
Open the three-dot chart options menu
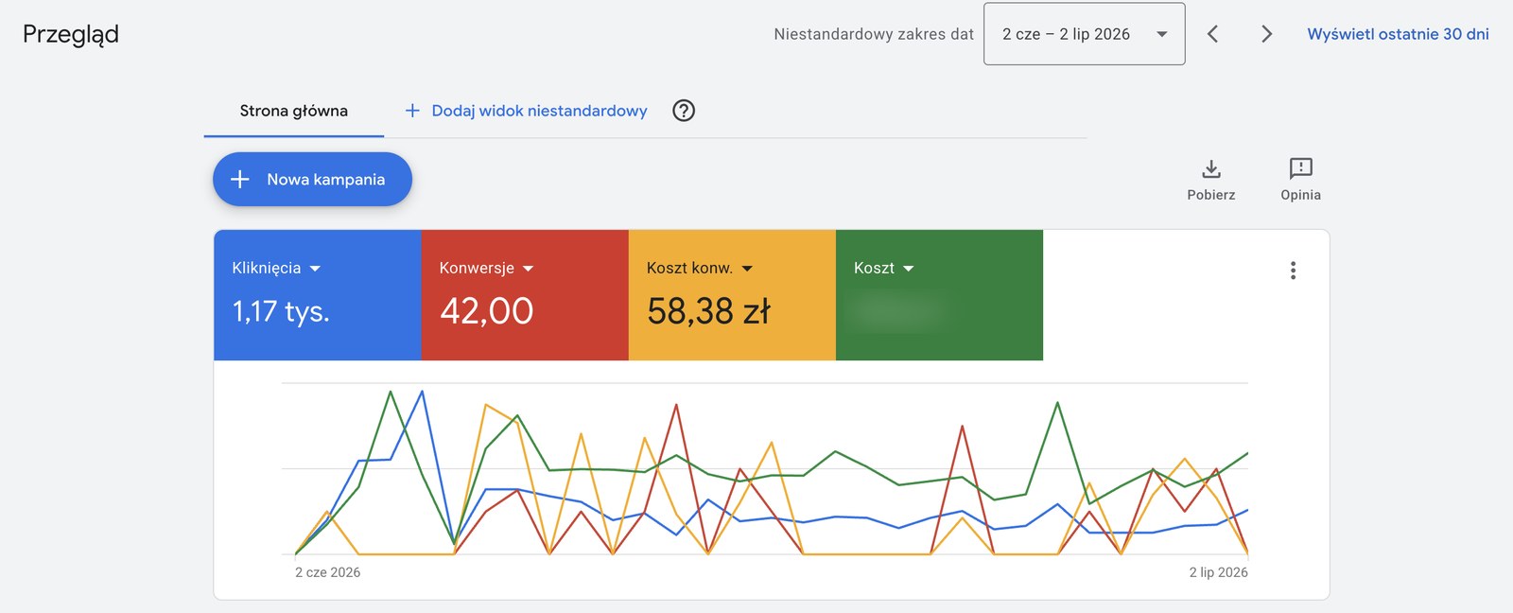pyautogui.click(x=1293, y=271)
